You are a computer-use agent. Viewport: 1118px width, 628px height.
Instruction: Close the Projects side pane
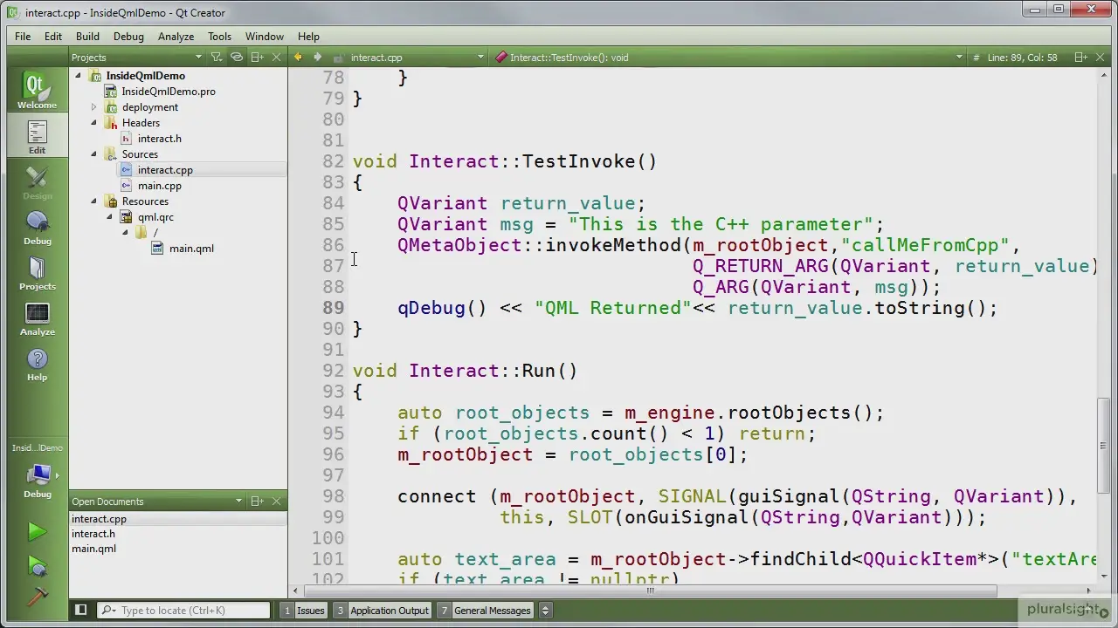click(277, 58)
